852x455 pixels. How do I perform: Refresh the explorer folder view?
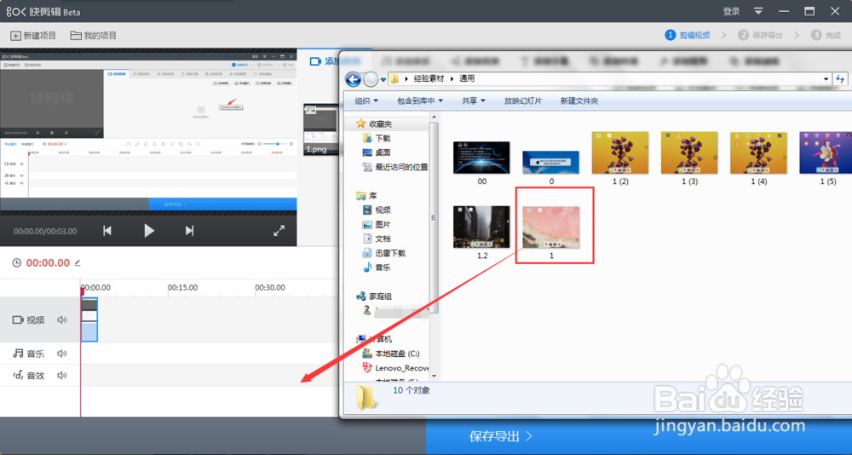click(841, 79)
